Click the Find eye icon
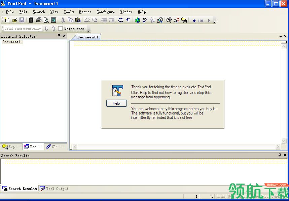The height and width of the screenshot is (201, 289). tap(169, 20)
